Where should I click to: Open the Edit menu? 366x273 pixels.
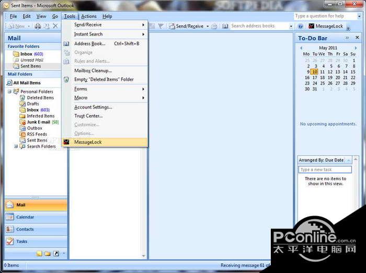click(x=27, y=16)
